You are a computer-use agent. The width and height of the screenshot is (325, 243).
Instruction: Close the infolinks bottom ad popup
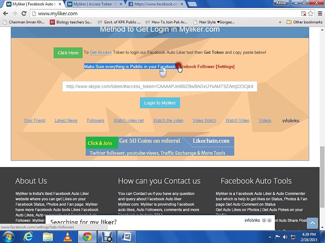click(269, 220)
